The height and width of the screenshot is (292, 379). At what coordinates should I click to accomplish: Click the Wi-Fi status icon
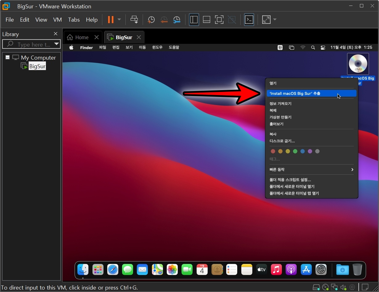[303, 48]
